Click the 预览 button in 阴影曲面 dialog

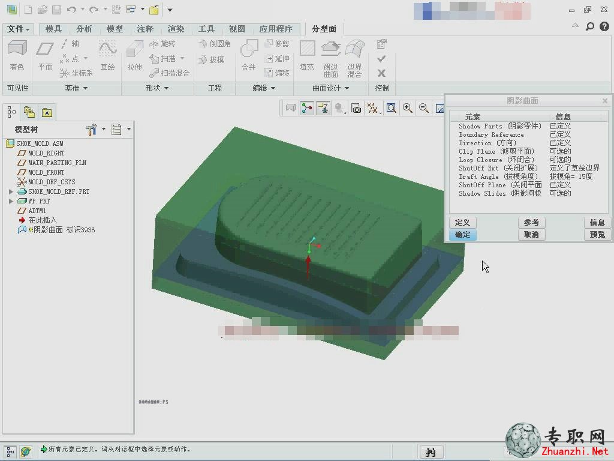(598, 235)
